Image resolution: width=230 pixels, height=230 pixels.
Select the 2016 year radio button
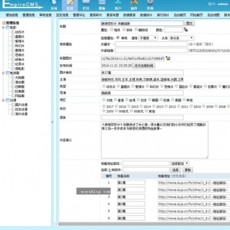116,106
